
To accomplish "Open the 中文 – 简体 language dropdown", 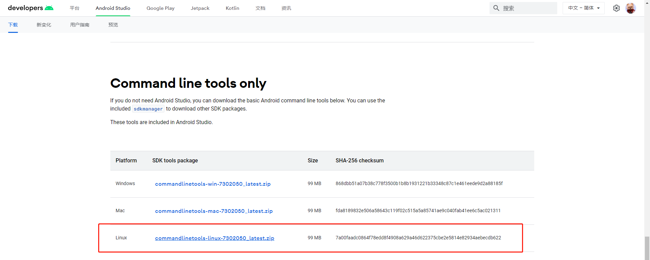I will [584, 8].
